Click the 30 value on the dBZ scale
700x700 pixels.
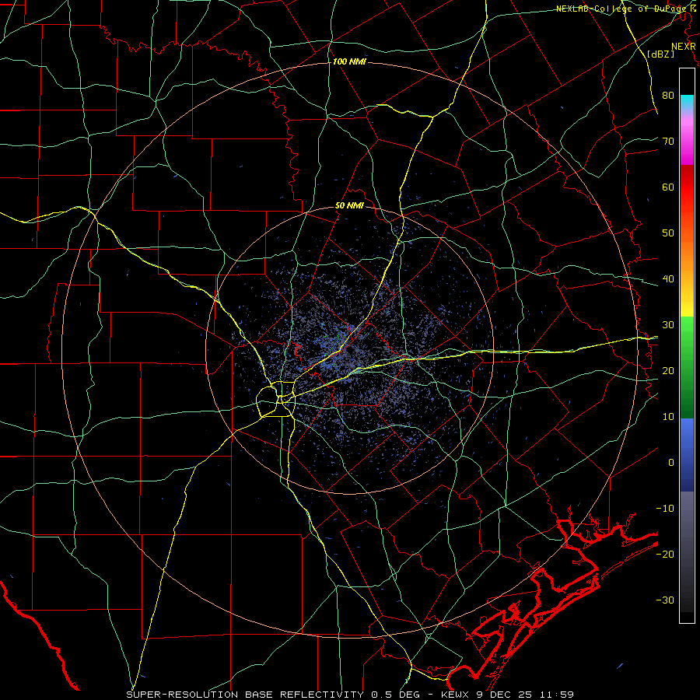point(668,325)
